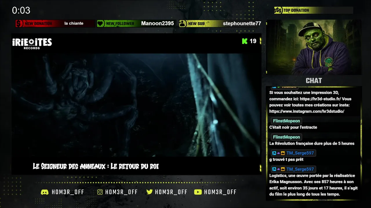Click the message 'C'était noir pour l'entracte'
The image size is (371, 208).
pyautogui.click(x=293, y=127)
